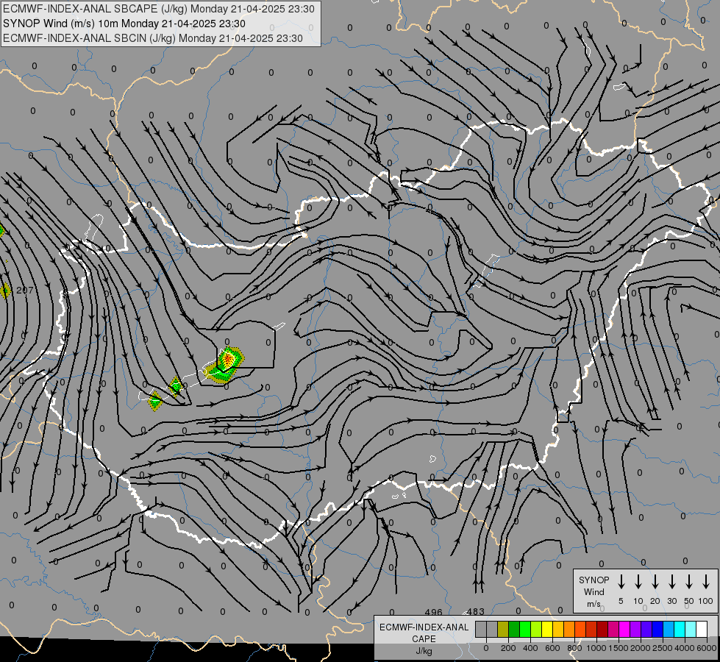Viewport: 720px width, 662px height.
Task: Click the 600 tick label on the CAPE scale
Action: (552, 648)
